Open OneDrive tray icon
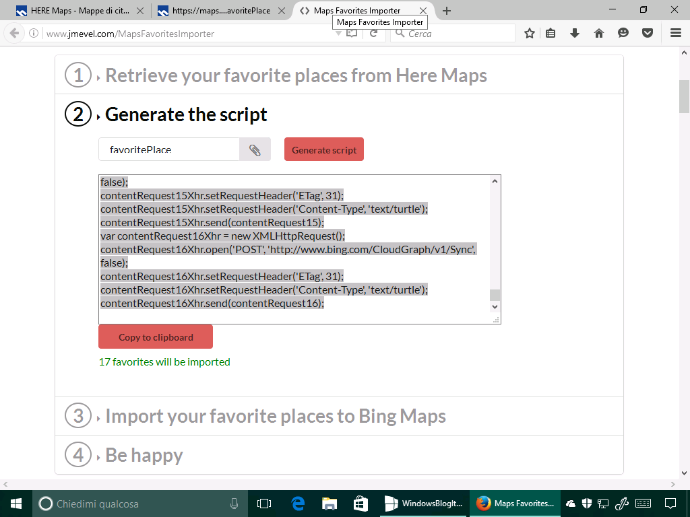 (x=571, y=504)
